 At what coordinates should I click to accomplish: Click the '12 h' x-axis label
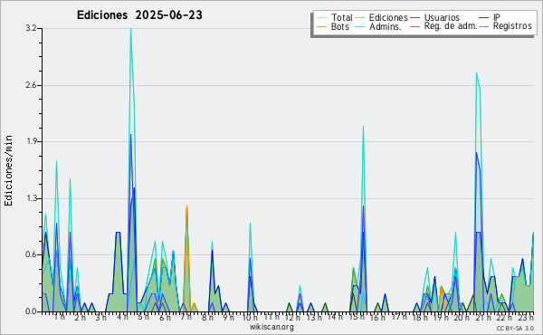click(x=292, y=317)
